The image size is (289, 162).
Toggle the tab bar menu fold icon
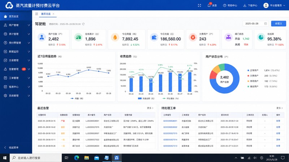click(x=36, y=14)
